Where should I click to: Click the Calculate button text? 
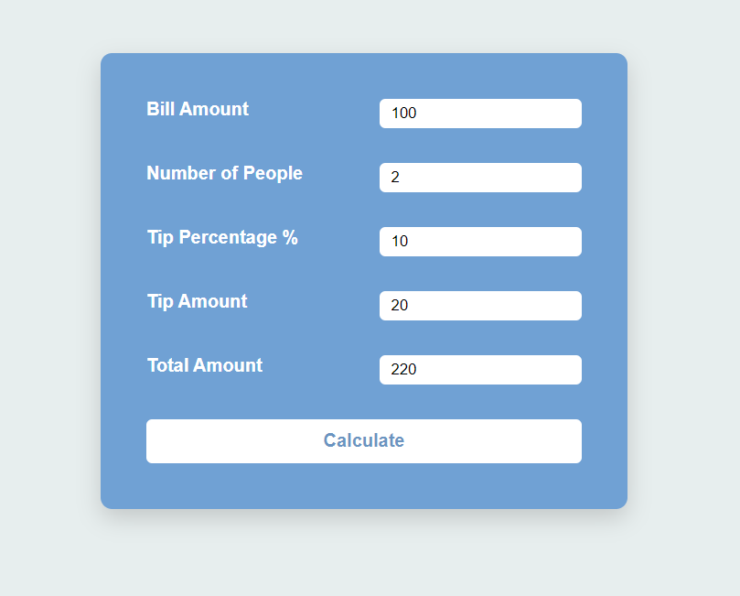pos(363,440)
